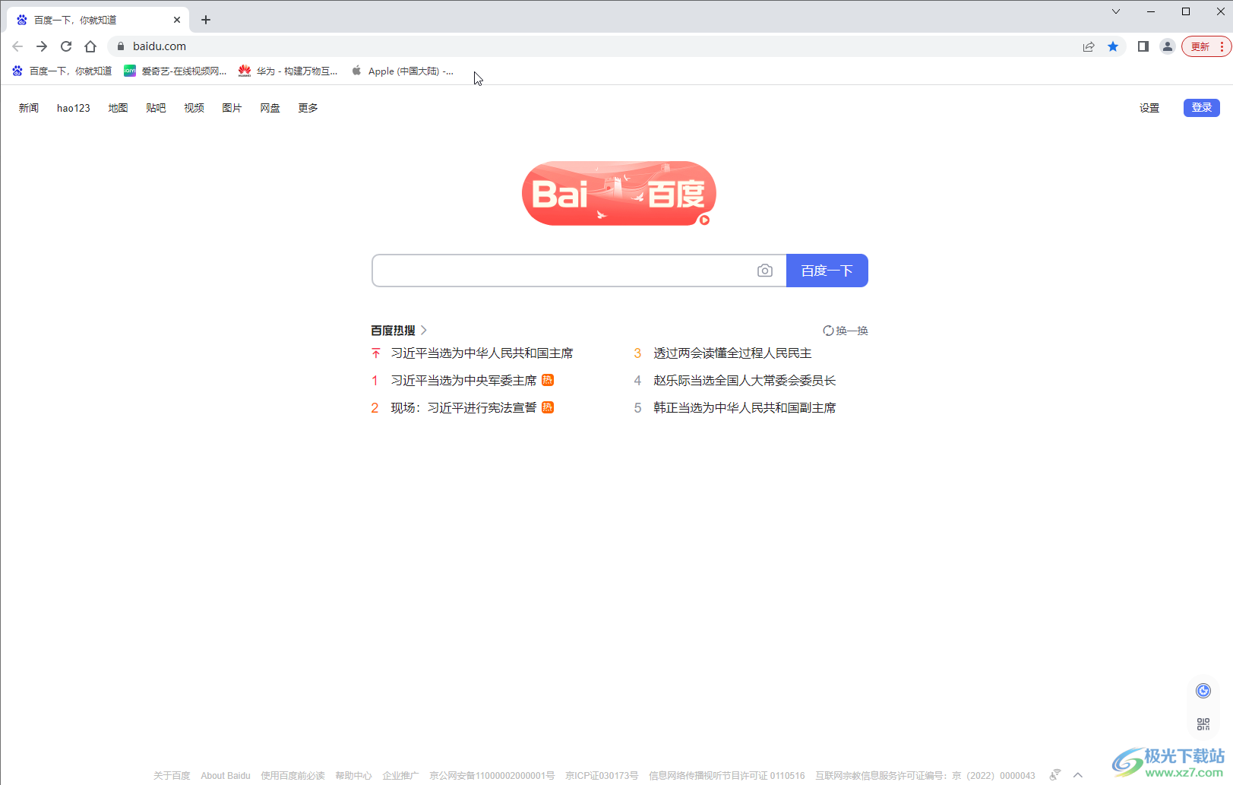This screenshot has height=785, width=1233.
Task: Open the 百度热搜 heading link
Action: (399, 331)
